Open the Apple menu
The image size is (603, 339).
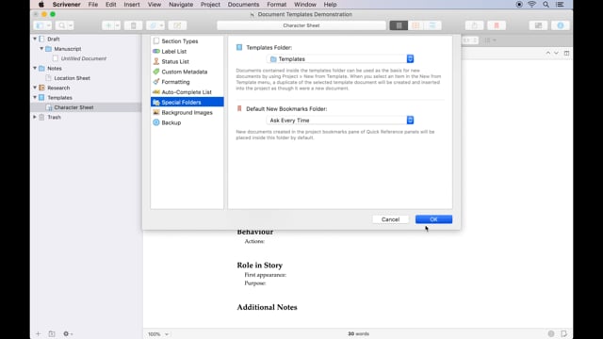[x=41, y=5]
